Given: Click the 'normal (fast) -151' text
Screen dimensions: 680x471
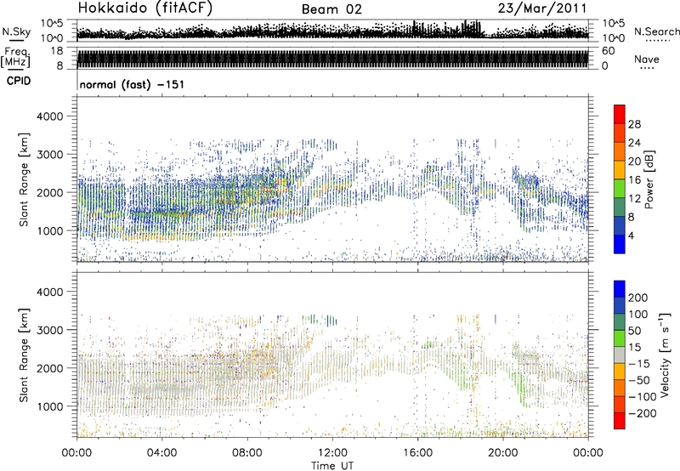Looking at the screenshot, I should pyautogui.click(x=133, y=84).
